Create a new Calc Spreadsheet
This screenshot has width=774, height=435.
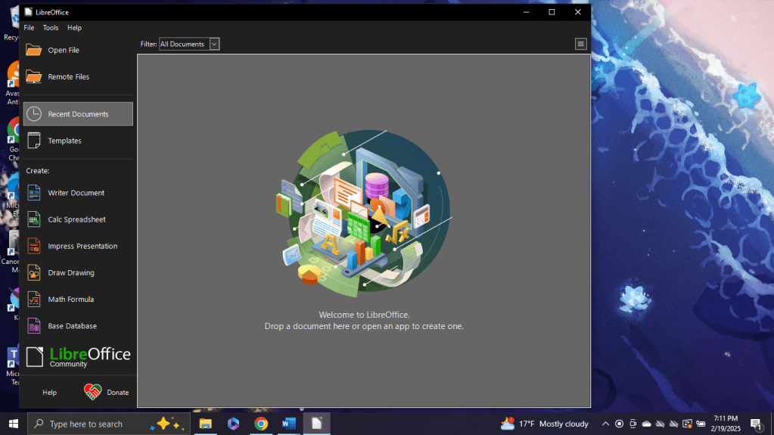tap(76, 219)
